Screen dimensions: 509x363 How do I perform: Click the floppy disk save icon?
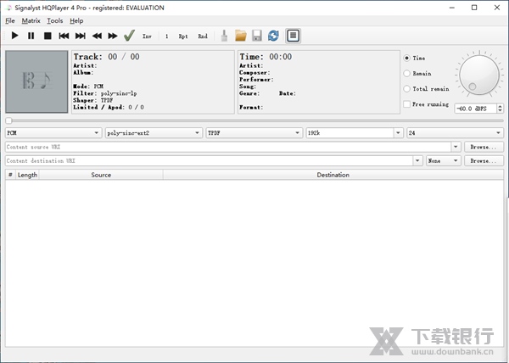click(x=256, y=36)
